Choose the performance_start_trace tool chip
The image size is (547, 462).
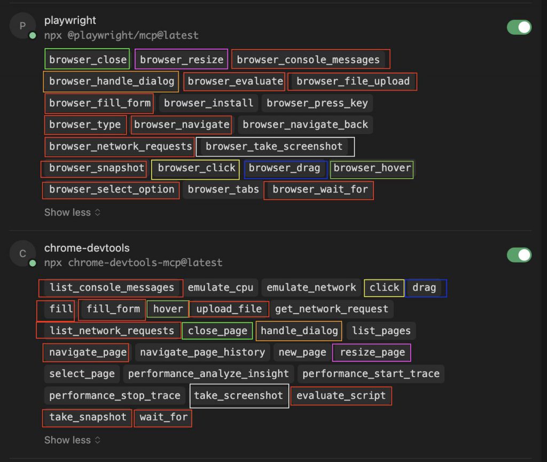371,373
